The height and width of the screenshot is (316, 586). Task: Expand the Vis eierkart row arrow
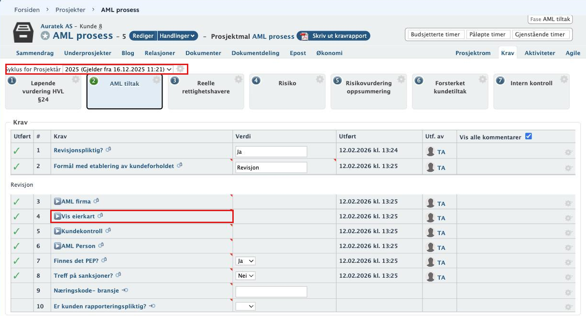point(57,216)
